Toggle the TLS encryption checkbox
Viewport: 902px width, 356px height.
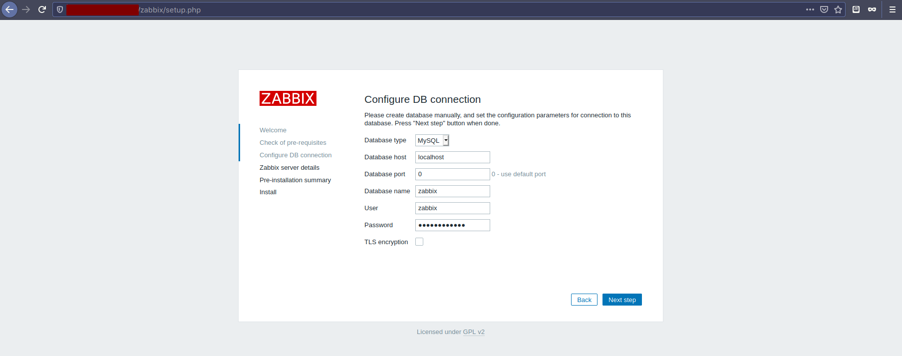419,242
